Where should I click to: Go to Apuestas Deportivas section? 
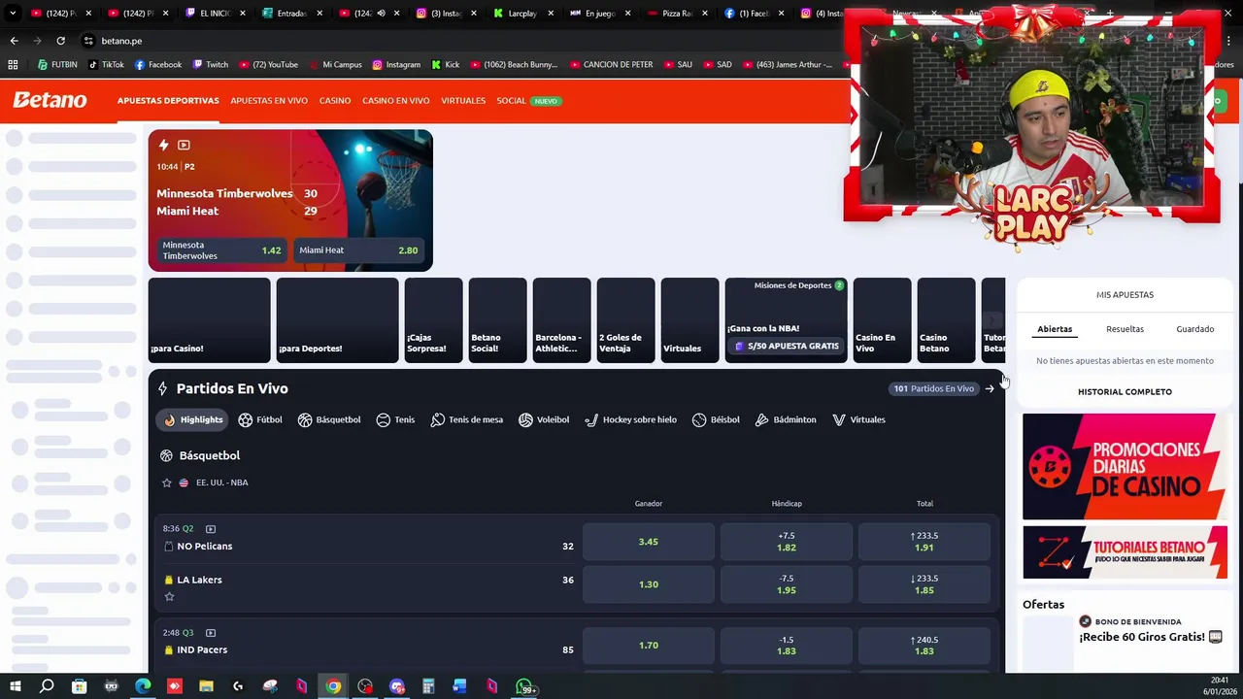168,101
